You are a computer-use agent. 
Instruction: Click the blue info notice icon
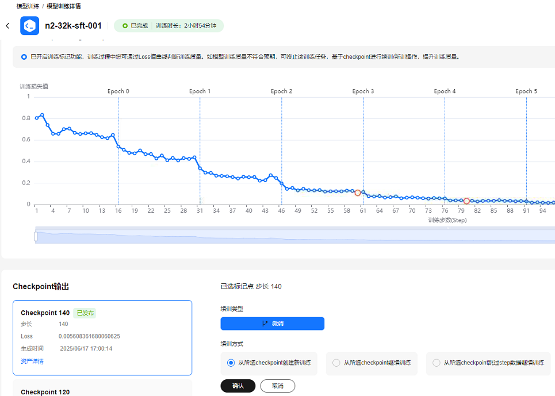(x=24, y=57)
